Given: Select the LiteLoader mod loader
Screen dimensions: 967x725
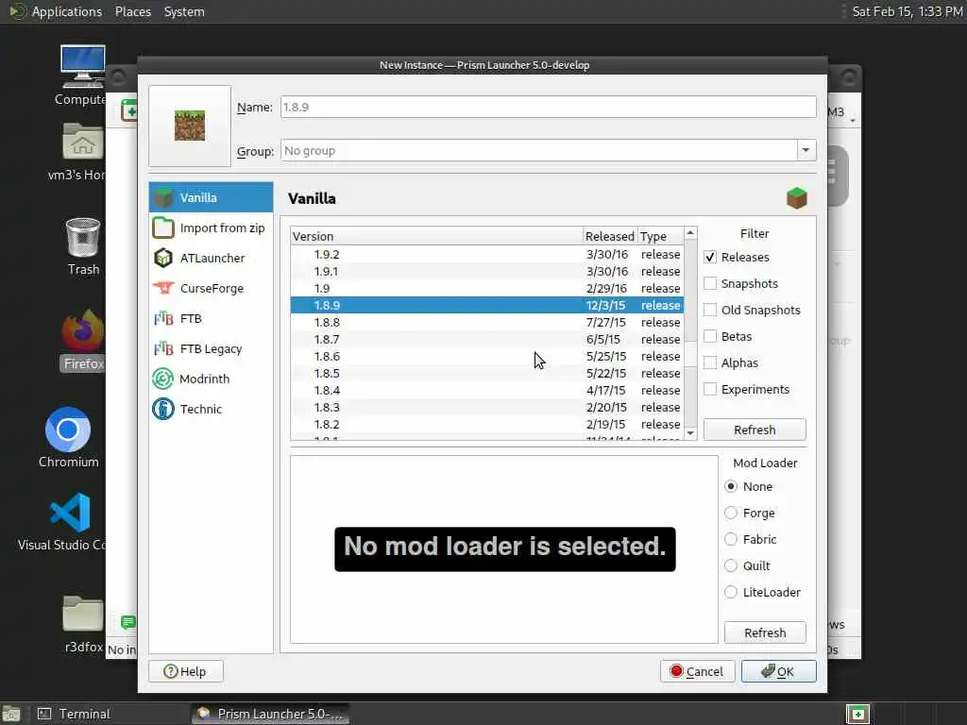Looking at the screenshot, I should (x=731, y=593).
